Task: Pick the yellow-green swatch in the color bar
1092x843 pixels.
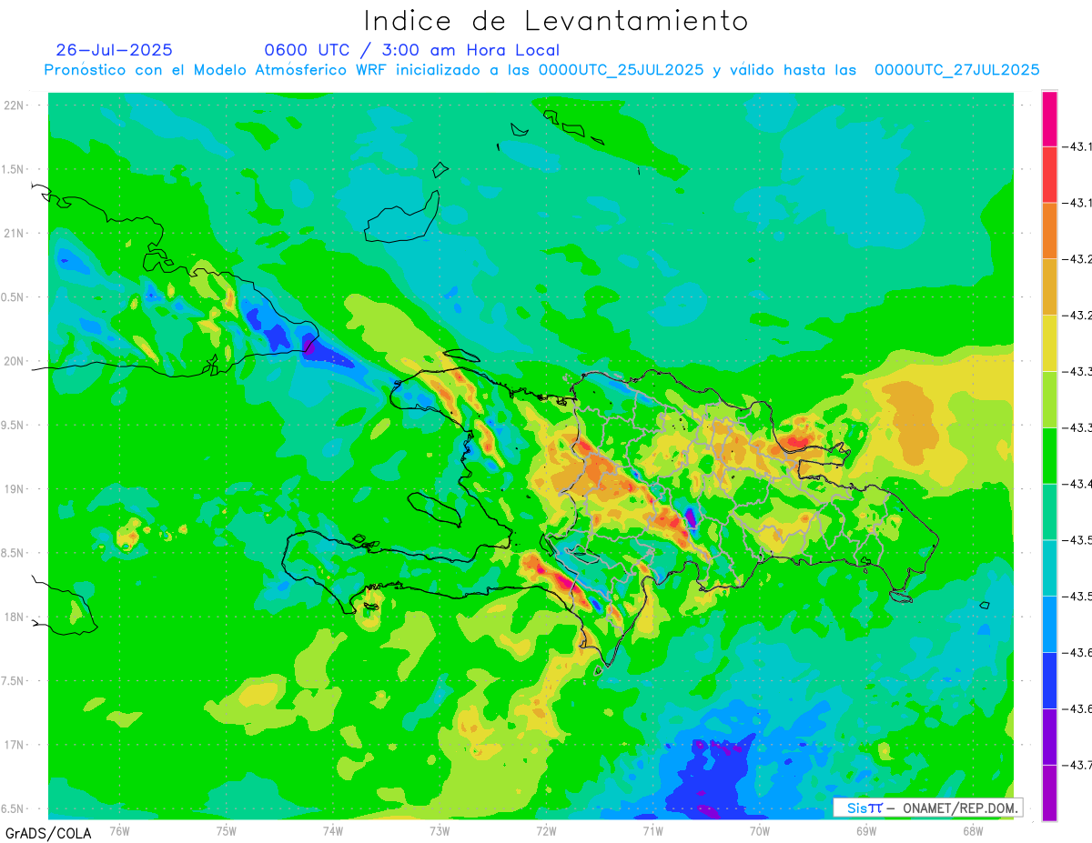Action: pyautogui.click(x=1049, y=399)
